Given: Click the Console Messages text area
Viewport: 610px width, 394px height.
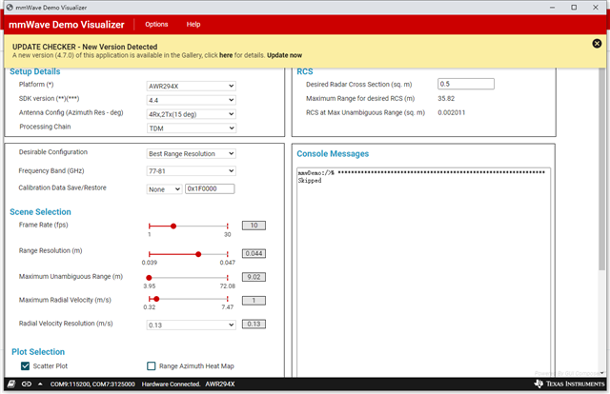Looking at the screenshot, I should click(423, 272).
